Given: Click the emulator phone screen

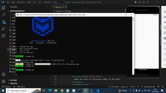Looking at the screenshot, I should (147, 41).
